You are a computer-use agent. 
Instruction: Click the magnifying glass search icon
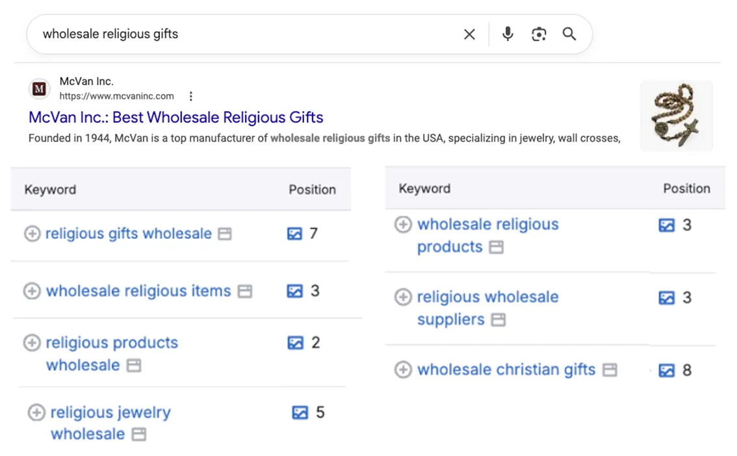click(x=569, y=34)
